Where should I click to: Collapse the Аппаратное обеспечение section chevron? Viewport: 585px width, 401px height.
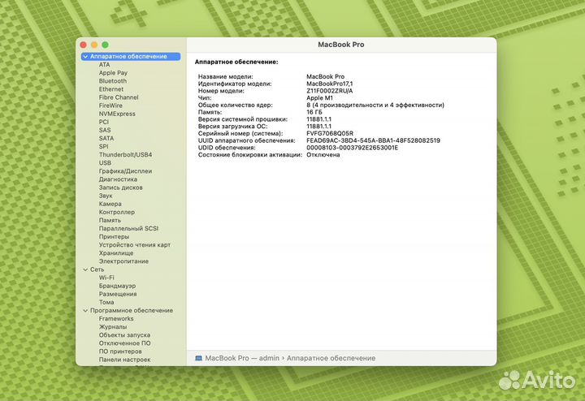pos(85,57)
